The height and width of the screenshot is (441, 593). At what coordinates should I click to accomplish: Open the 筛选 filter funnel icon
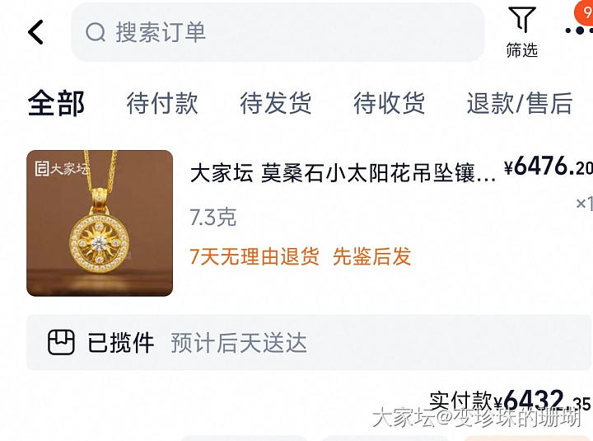click(x=522, y=20)
